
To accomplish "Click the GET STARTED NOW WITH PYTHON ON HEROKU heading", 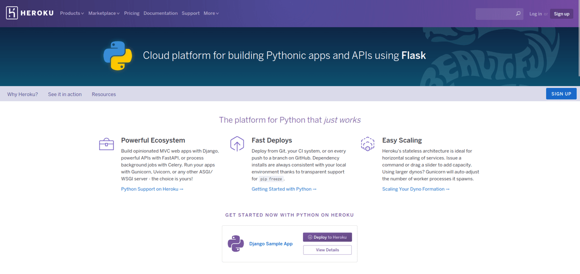I will click(x=290, y=215).
